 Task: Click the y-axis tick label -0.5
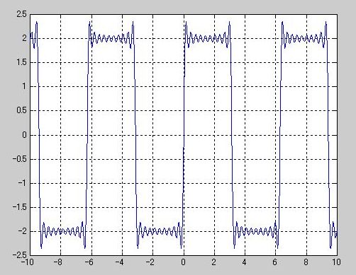(20, 159)
